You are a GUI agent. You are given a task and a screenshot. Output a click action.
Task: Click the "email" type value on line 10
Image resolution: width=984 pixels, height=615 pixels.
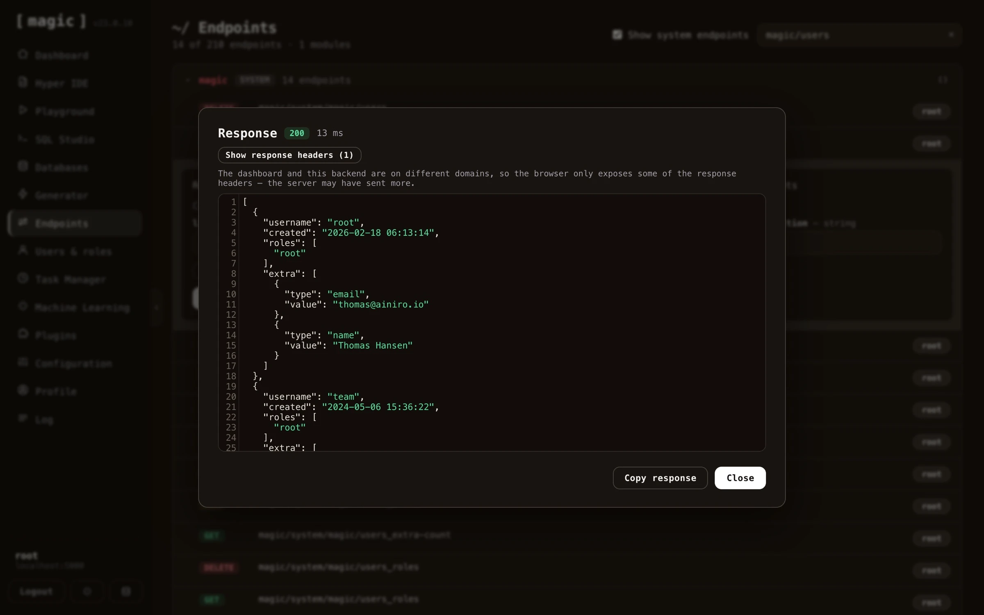346,294
